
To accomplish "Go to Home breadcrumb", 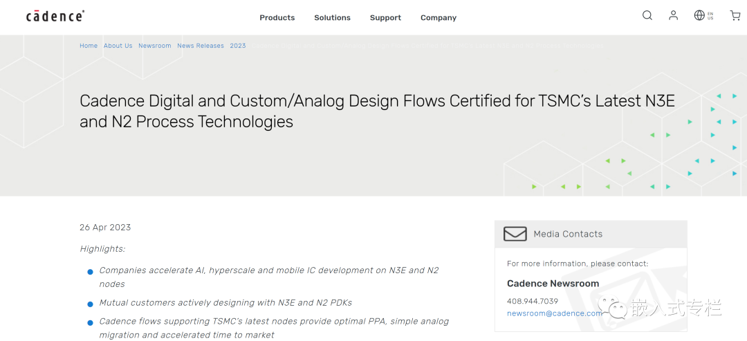I will (x=89, y=46).
